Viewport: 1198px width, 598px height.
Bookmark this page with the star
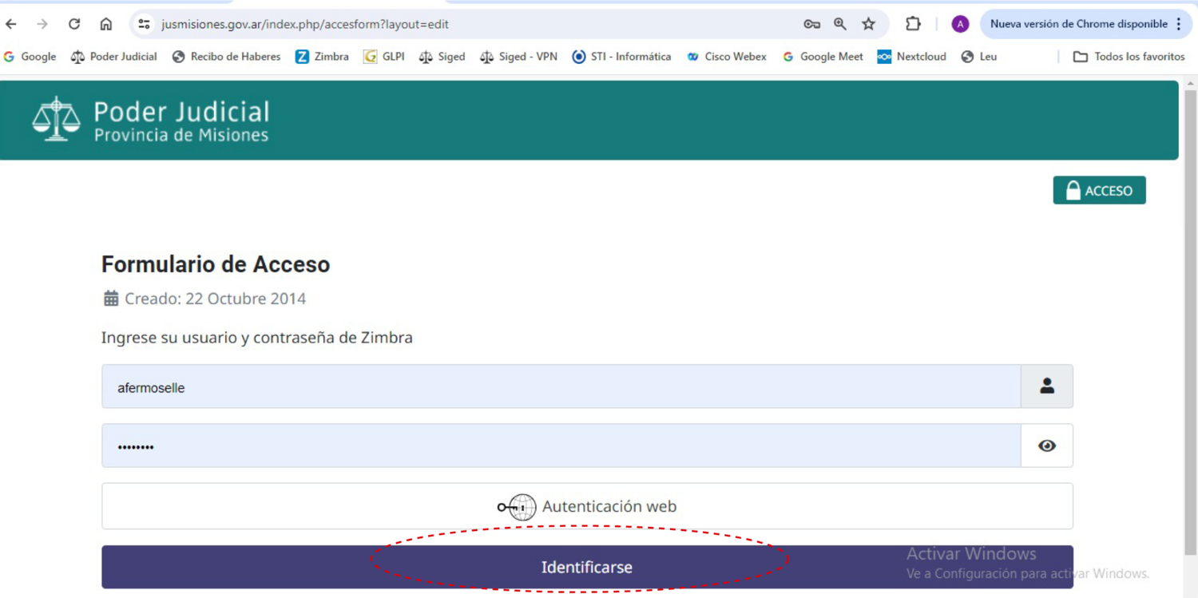[869, 24]
